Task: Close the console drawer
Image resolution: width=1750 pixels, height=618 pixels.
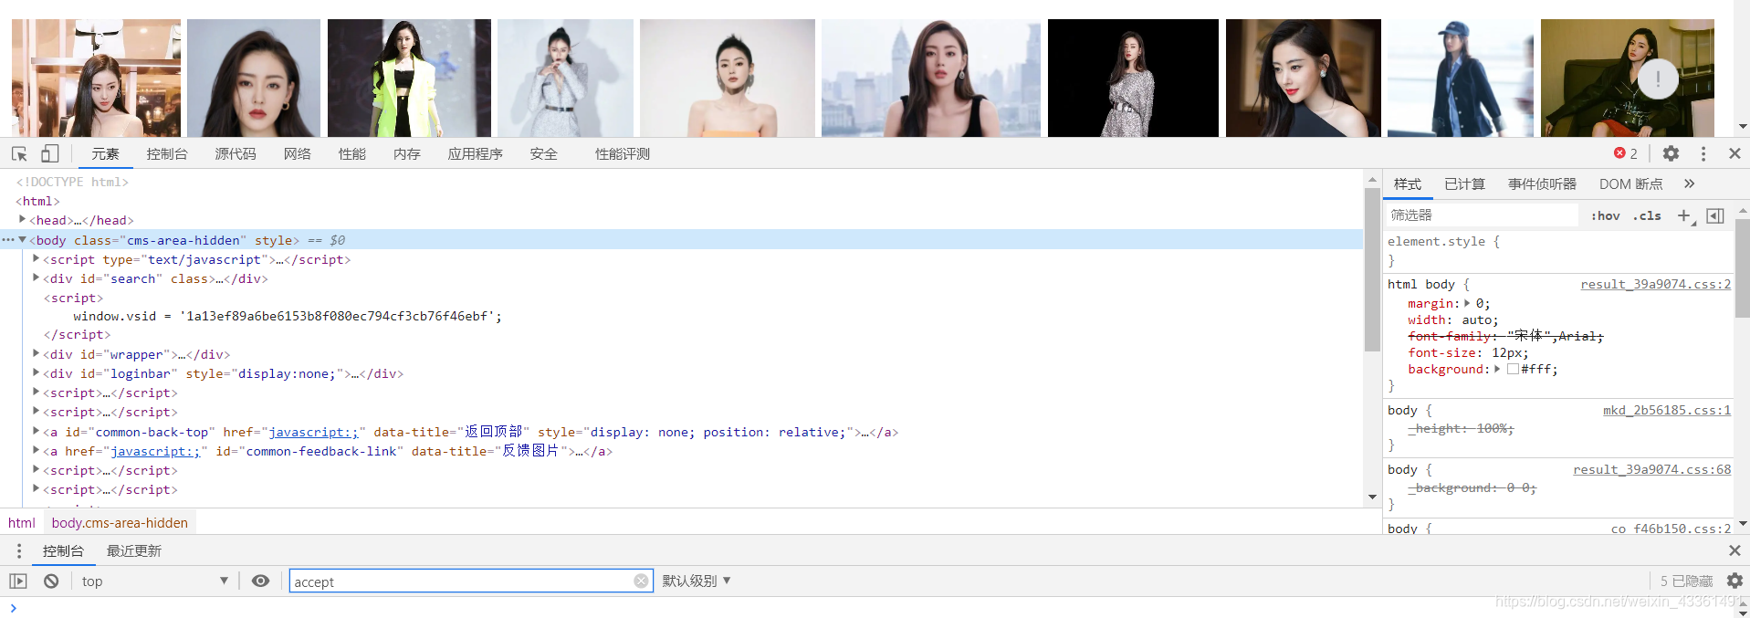Action: pyautogui.click(x=1734, y=550)
